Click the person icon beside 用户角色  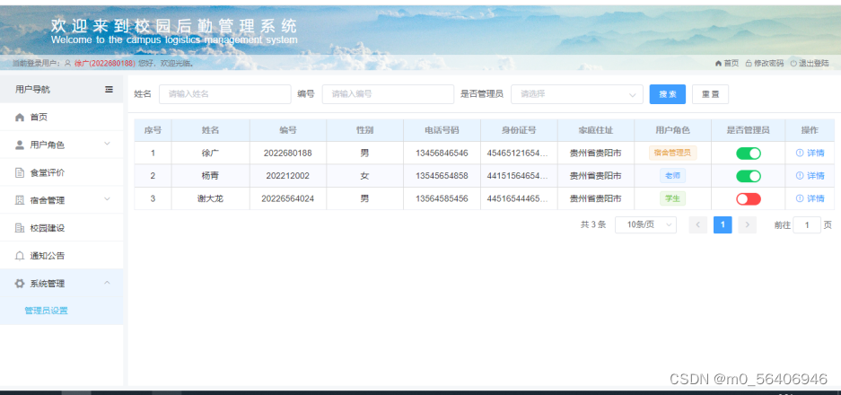click(x=20, y=145)
